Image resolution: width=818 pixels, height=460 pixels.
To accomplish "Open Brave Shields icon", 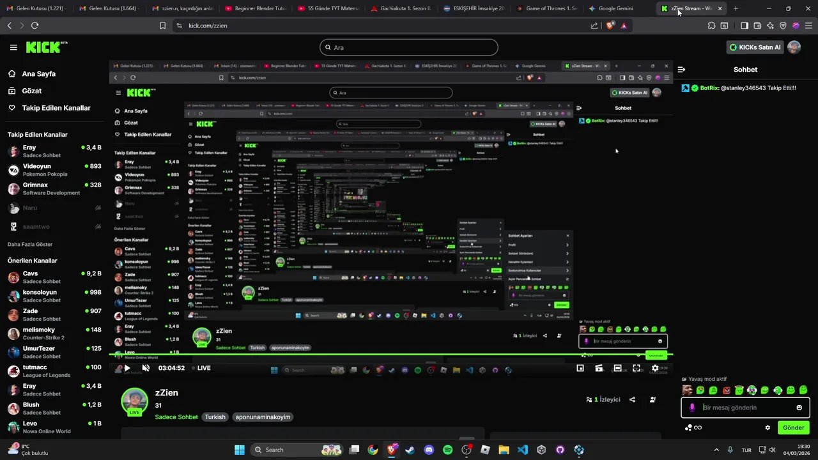I will [610, 26].
